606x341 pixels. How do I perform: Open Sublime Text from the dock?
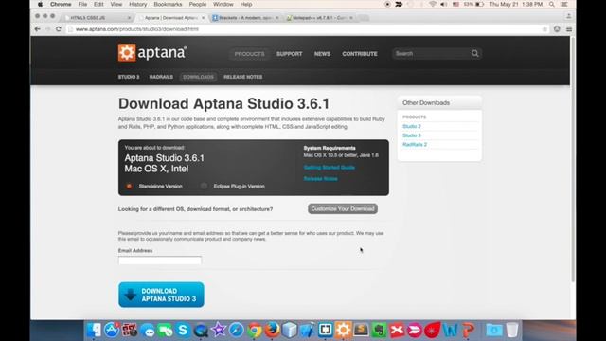tap(361, 330)
